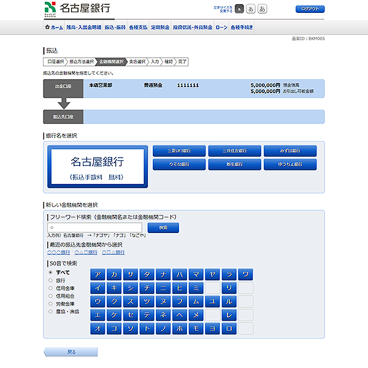Click the ル kana key

click(229, 302)
